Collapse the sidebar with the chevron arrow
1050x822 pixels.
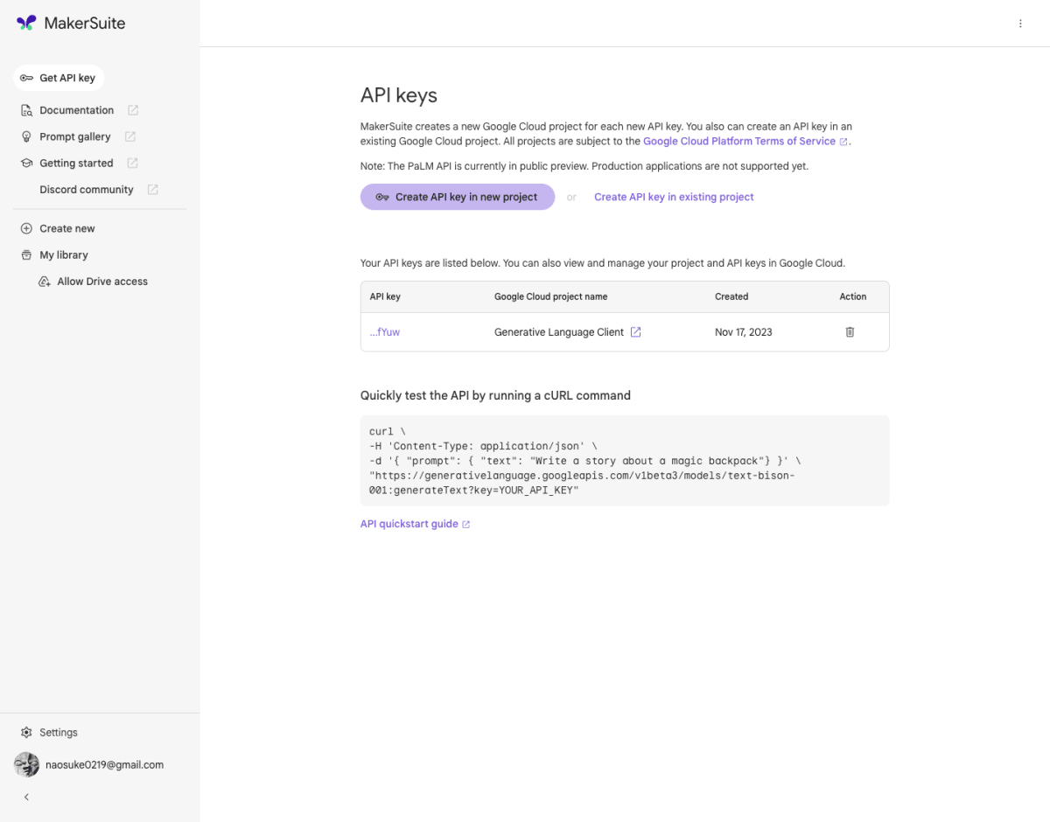click(26, 797)
